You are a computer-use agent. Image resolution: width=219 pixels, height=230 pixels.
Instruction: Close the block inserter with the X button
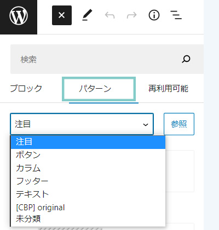click(x=62, y=15)
